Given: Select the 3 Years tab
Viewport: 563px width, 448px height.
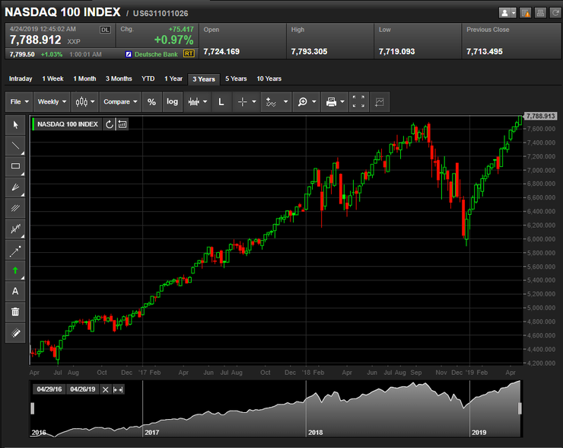Looking at the screenshot, I should [204, 79].
